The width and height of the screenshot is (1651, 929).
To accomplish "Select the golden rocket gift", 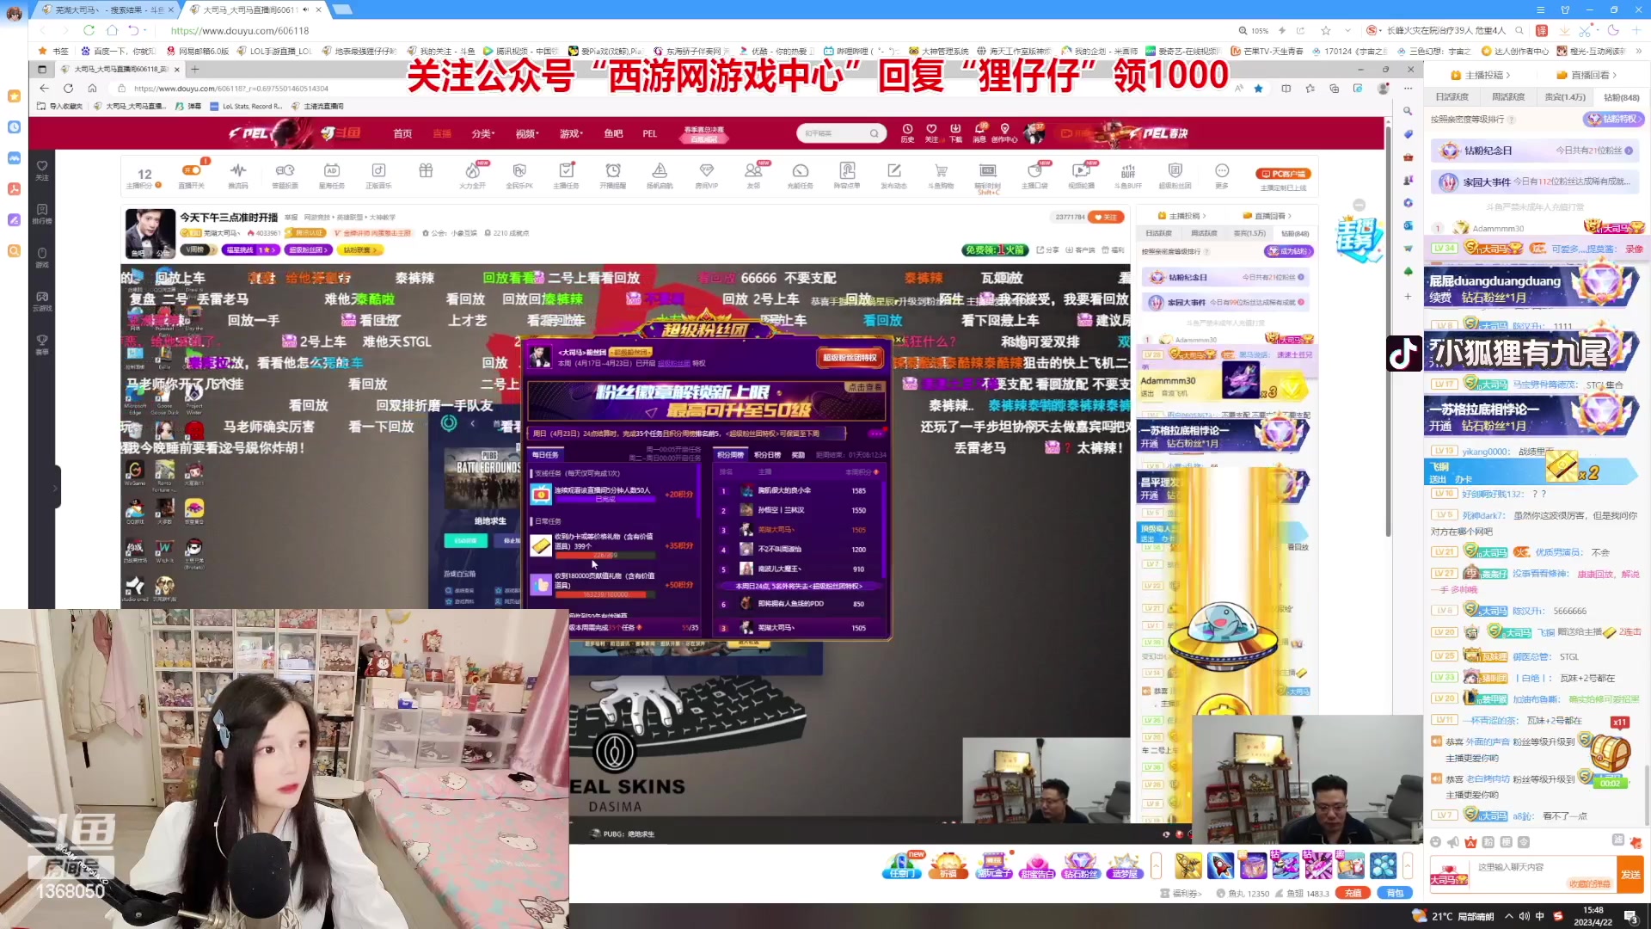I will (x=1188, y=865).
